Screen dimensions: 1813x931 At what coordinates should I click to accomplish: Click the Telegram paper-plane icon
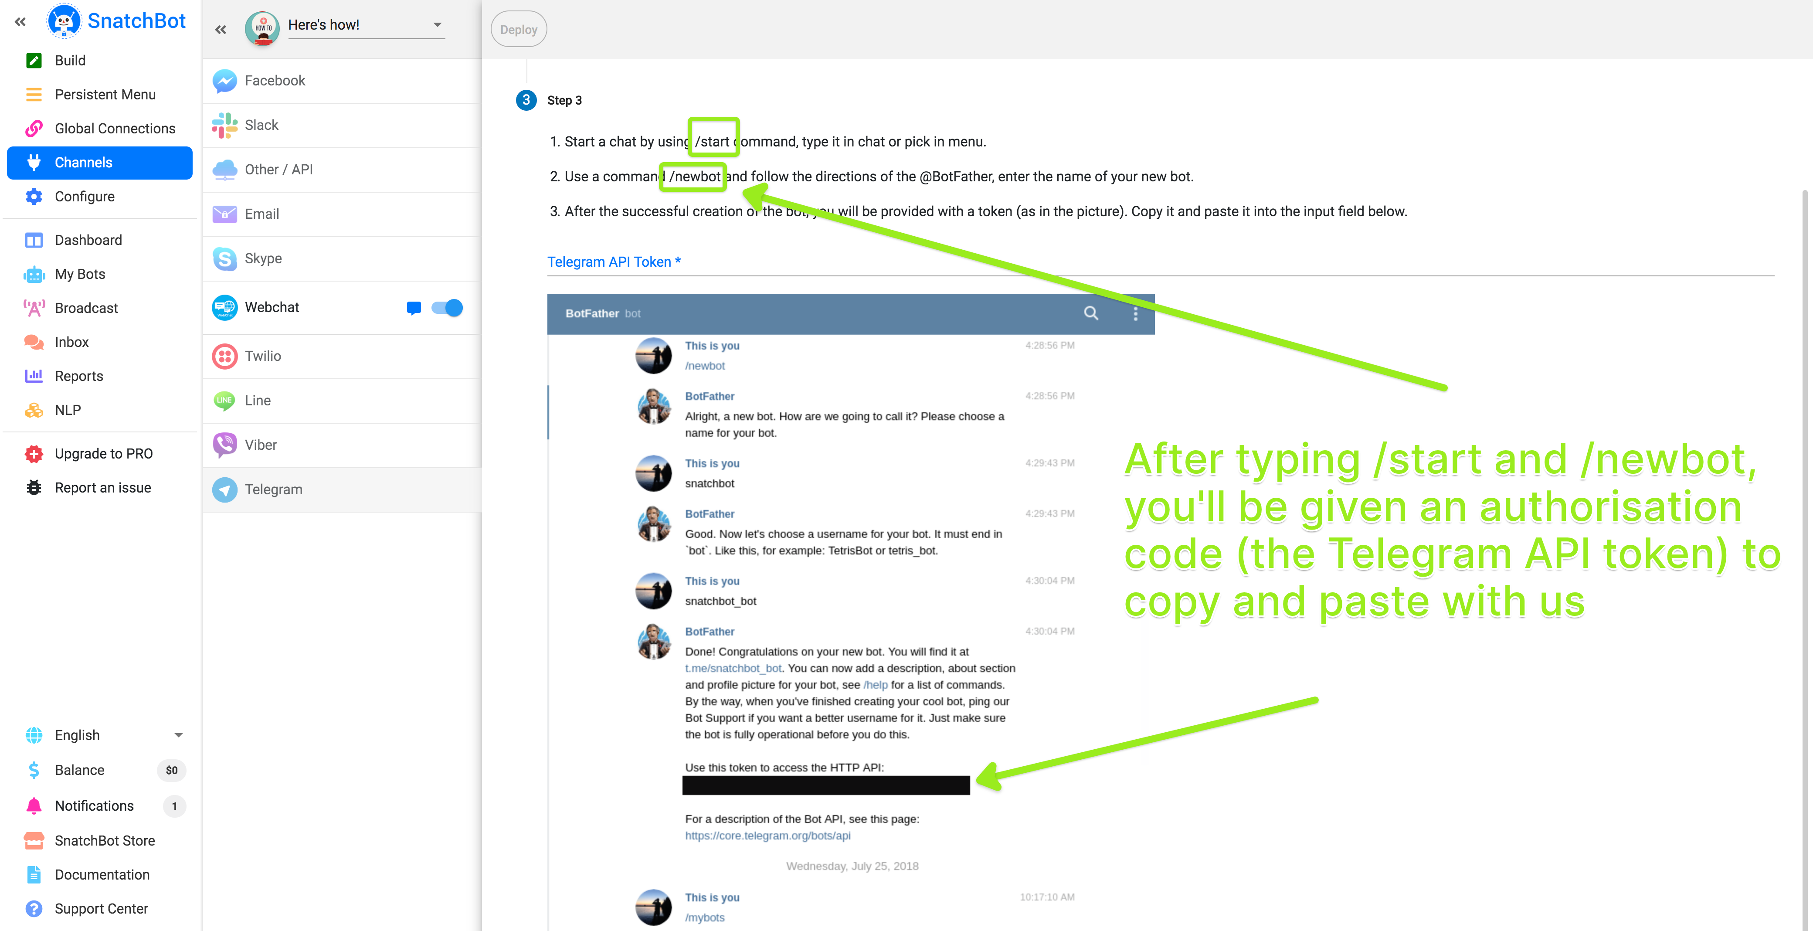point(224,490)
